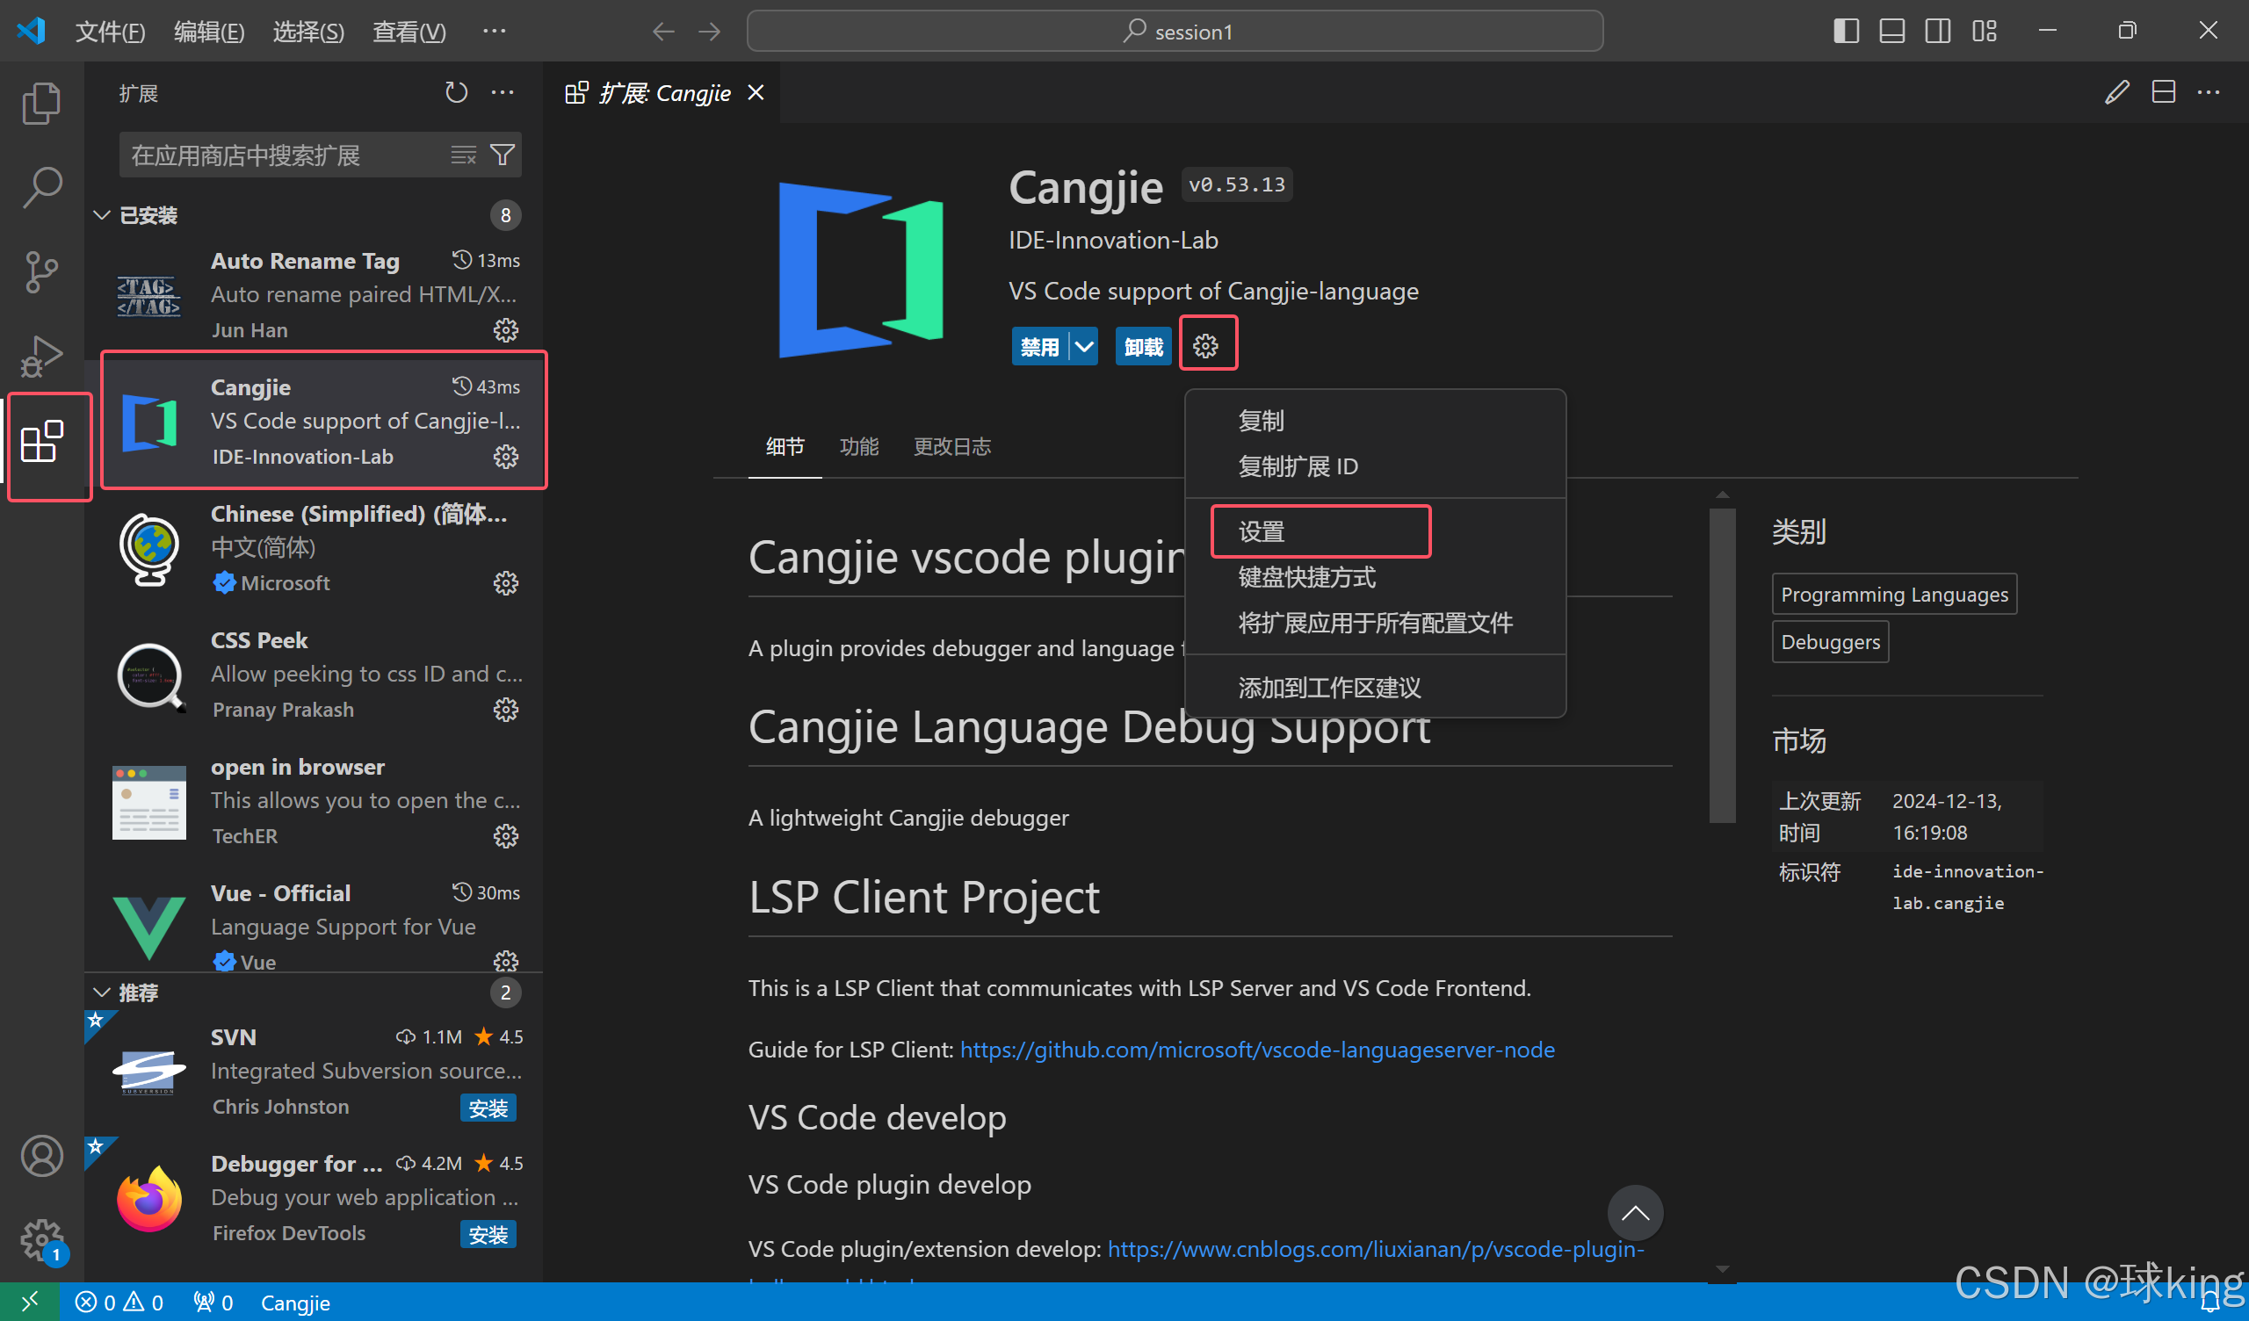Click the 卸载 uninstall button

pos(1142,346)
